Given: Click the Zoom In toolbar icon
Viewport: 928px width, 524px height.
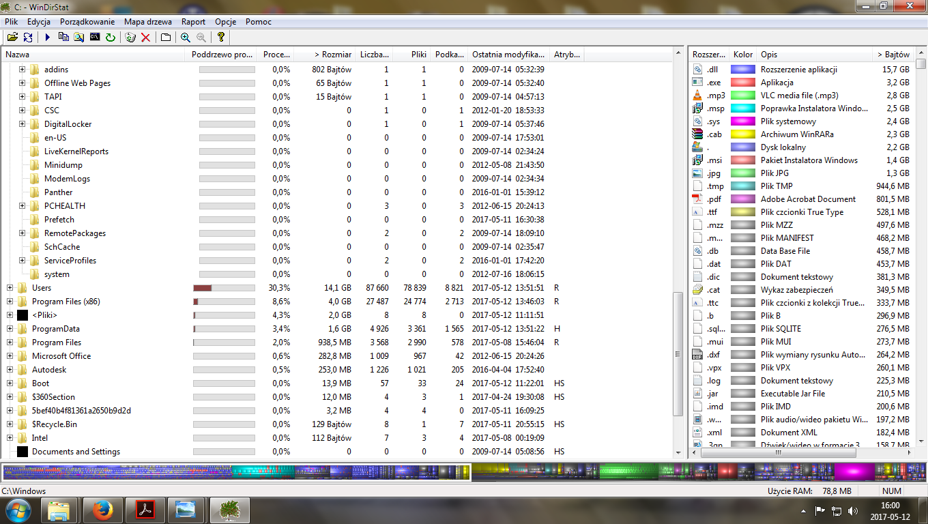Looking at the screenshot, I should [x=186, y=37].
